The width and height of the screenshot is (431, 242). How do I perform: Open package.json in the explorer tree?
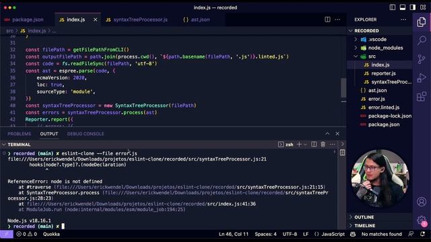pos(379,124)
